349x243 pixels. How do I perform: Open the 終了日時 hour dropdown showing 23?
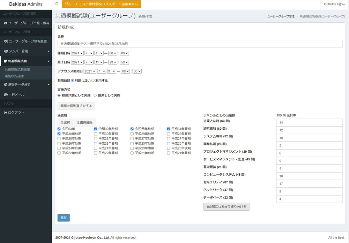click(x=113, y=62)
